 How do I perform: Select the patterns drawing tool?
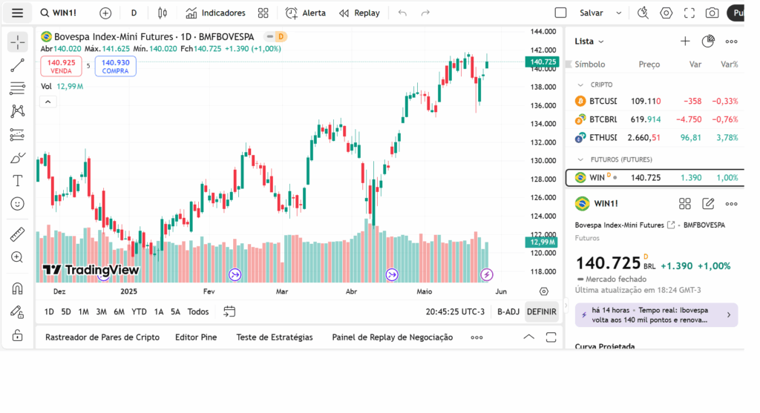point(18,111)
